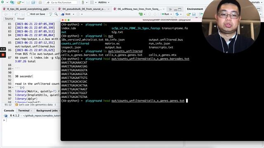The width and height of the screenshot is (264, 148).
Task: Click the load workspace folder icon in Environment
Action: click(x=189, y=14)
